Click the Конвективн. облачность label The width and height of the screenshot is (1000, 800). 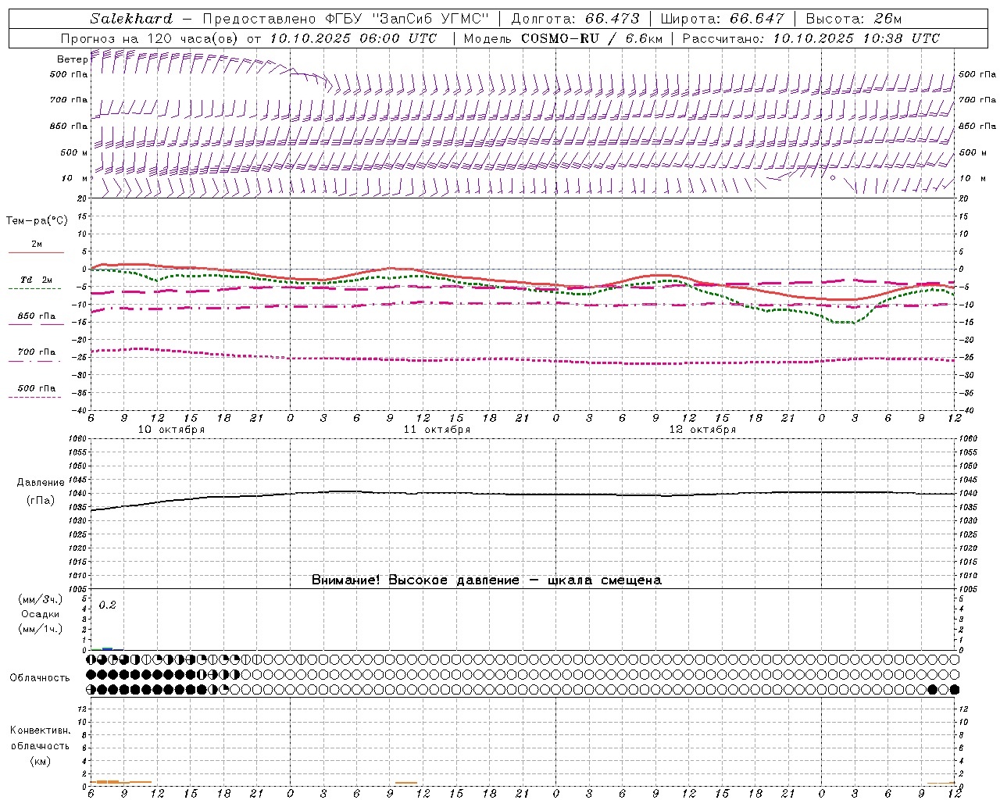[x=40, y=745]
